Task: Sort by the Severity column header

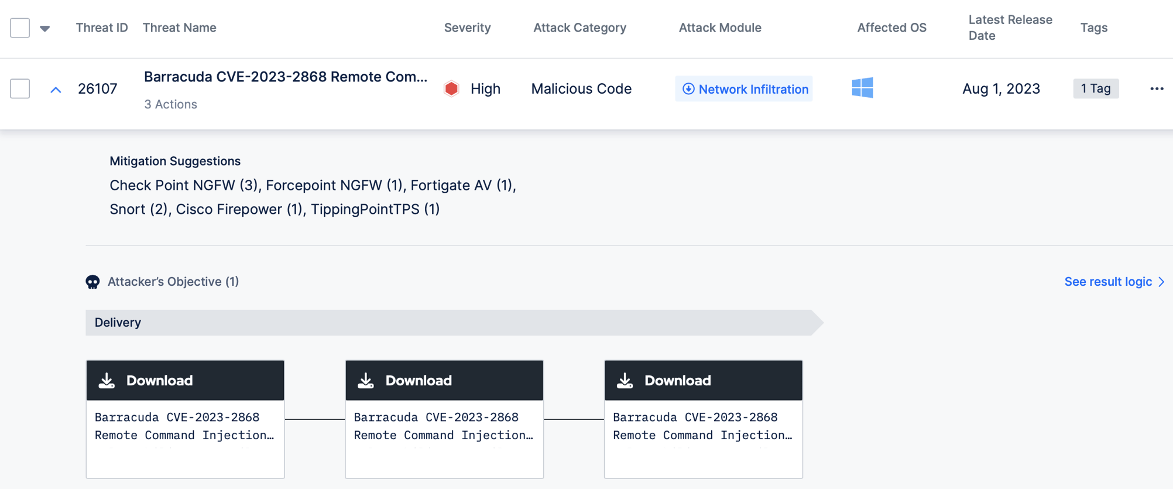Action: coord(467,28)
